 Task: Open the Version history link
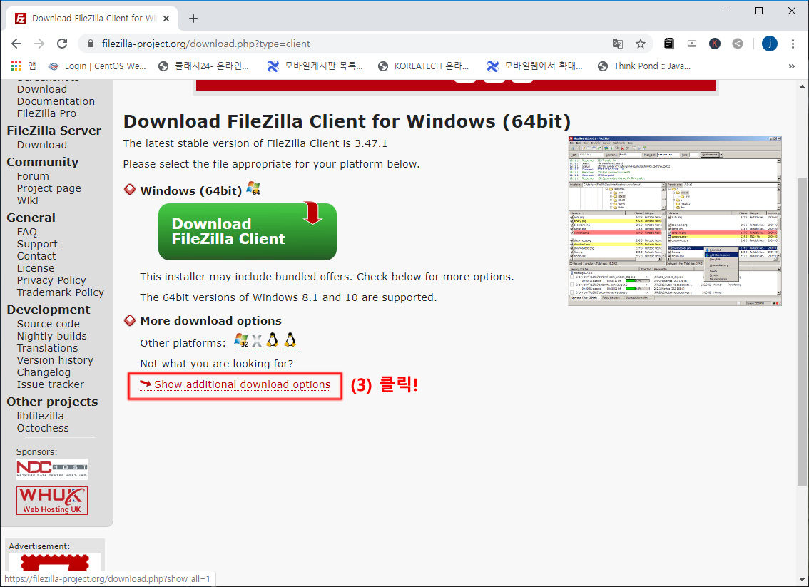point(55,360)
